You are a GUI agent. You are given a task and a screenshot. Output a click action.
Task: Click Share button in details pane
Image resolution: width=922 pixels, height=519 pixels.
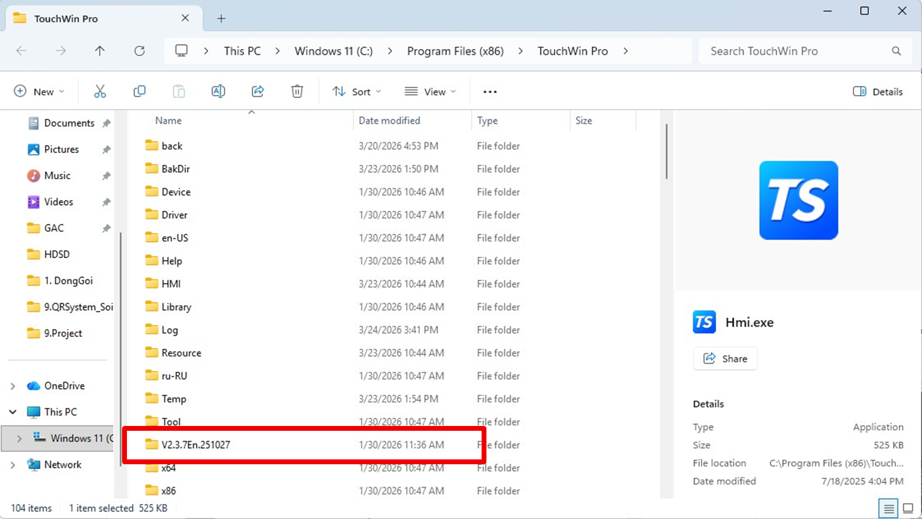point(725,359)
